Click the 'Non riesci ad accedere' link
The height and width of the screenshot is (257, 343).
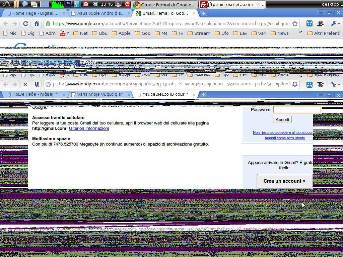tap(283, 133)
